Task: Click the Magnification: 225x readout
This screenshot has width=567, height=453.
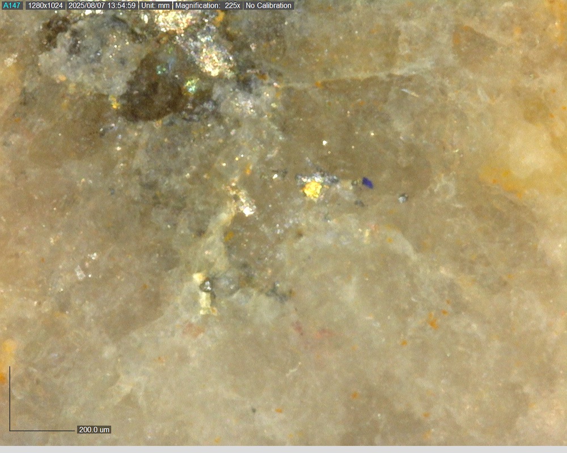Action: click(208, 6)
